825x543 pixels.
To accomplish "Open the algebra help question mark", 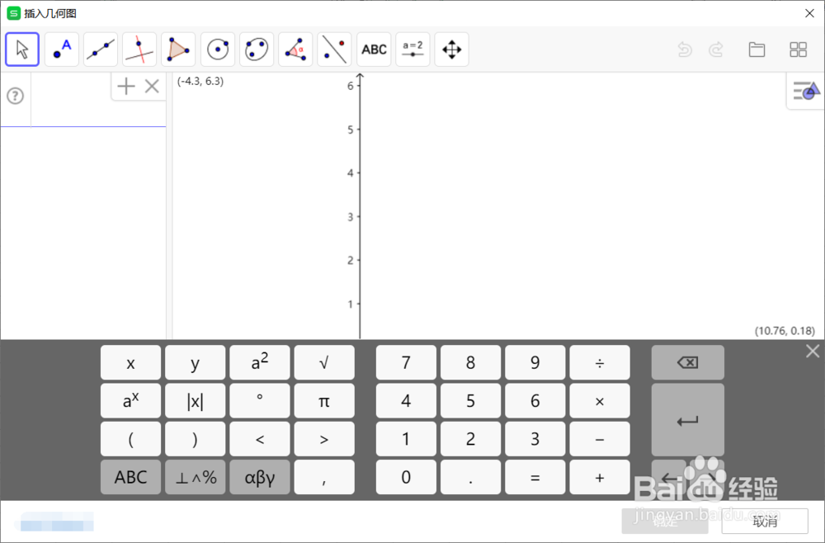I will tap(15, 96).
